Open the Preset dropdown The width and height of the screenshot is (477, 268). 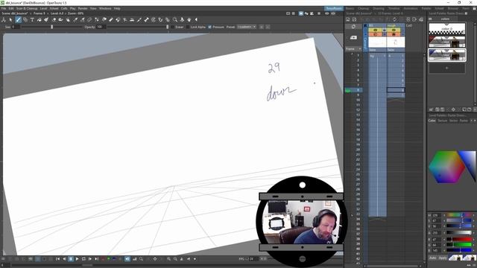(x=247, y=27)
